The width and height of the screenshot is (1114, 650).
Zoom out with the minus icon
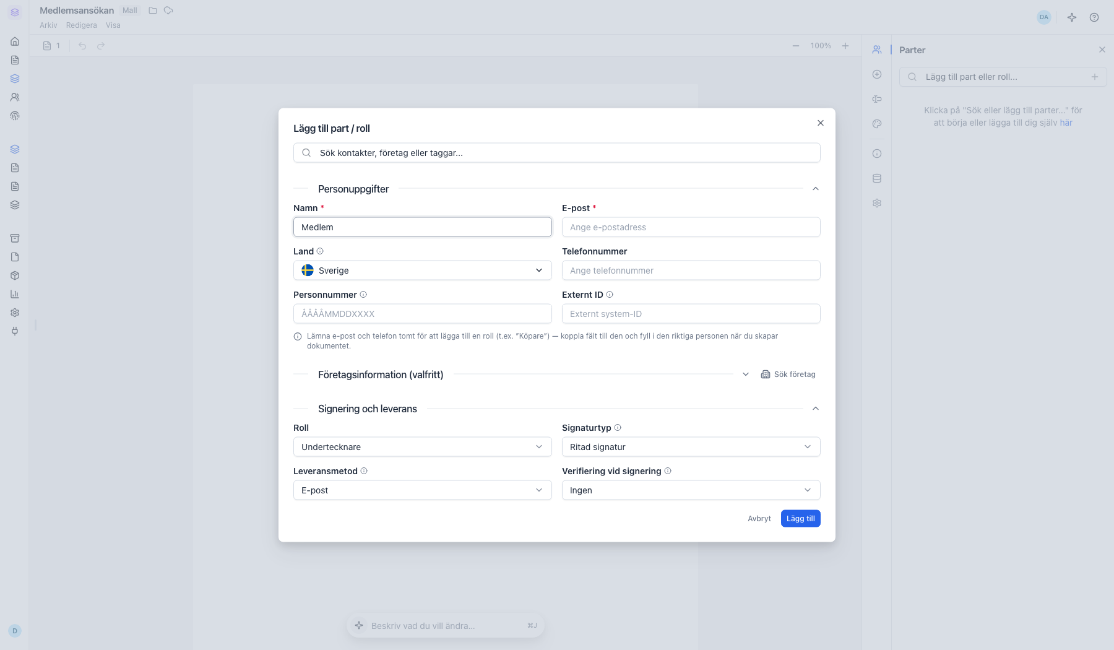coord(796,46)
